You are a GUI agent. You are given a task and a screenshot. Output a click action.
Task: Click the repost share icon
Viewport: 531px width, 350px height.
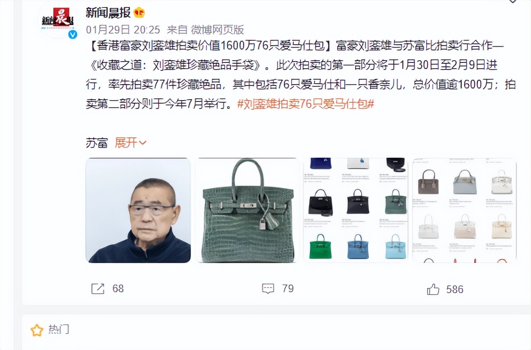pos(98,289)
